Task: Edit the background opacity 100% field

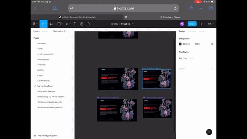Action: coord(197,44)
